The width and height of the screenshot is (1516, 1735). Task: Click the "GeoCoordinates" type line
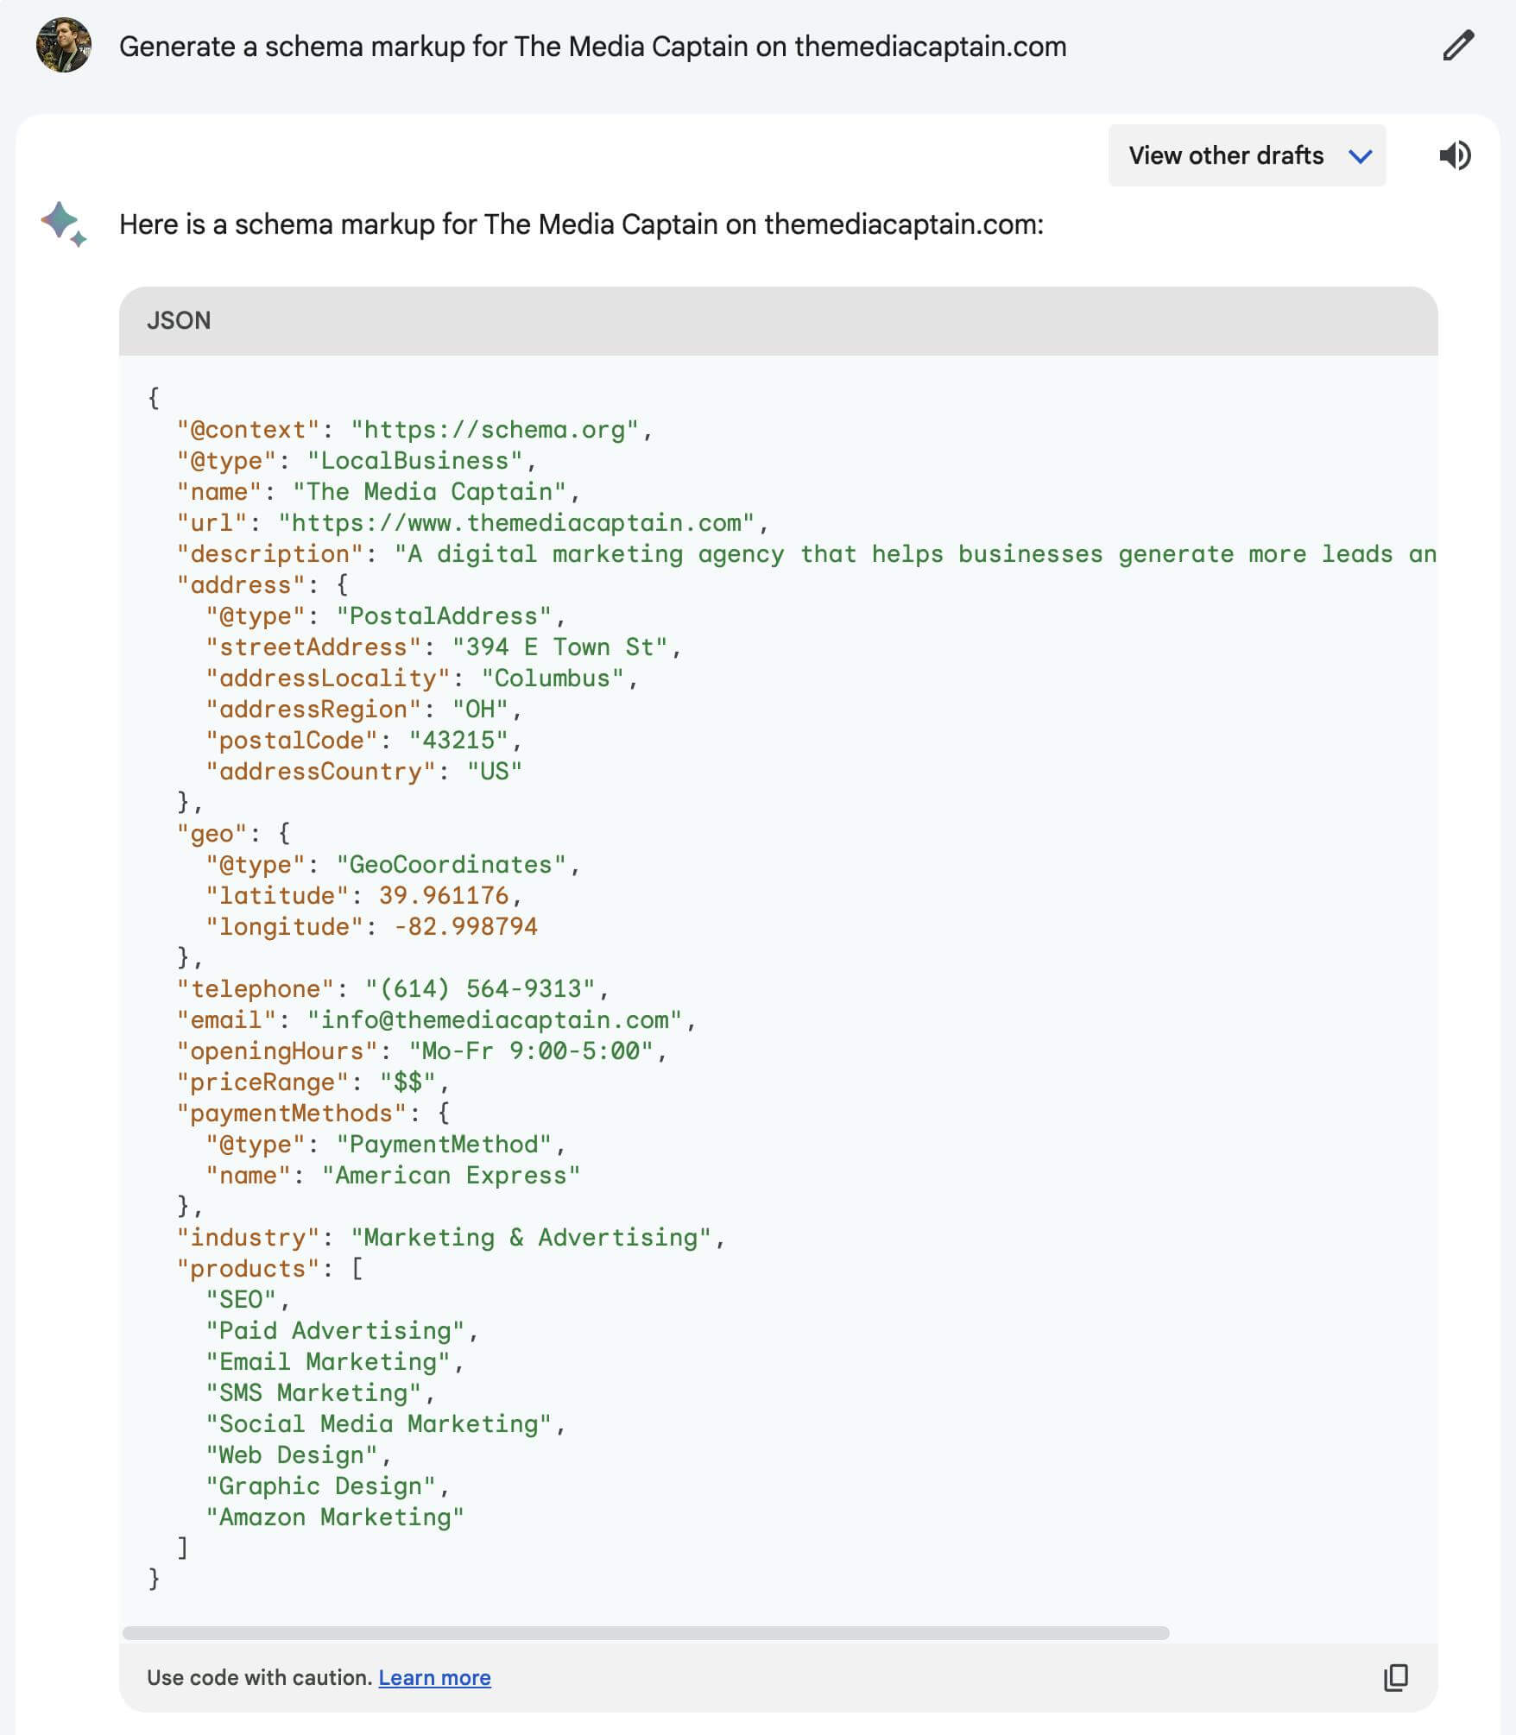[393, 865]
